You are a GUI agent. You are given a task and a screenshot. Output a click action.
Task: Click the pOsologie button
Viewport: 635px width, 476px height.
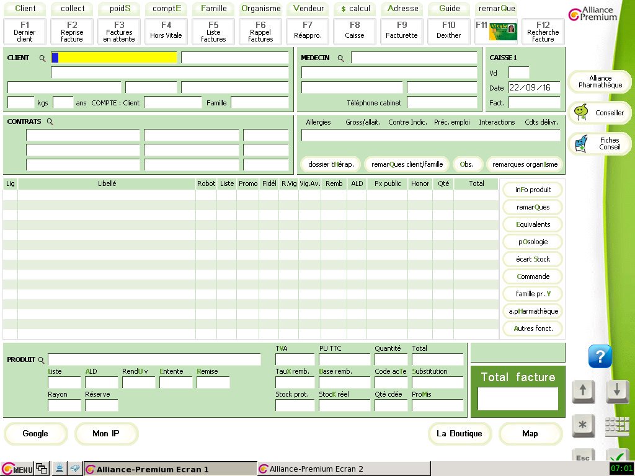click(x=533, y=242)
